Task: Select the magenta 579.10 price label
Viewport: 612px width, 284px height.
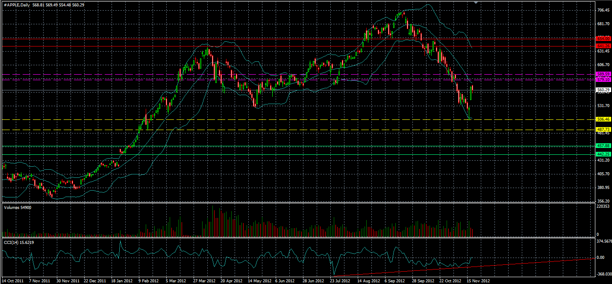Action: coord(603,79)
